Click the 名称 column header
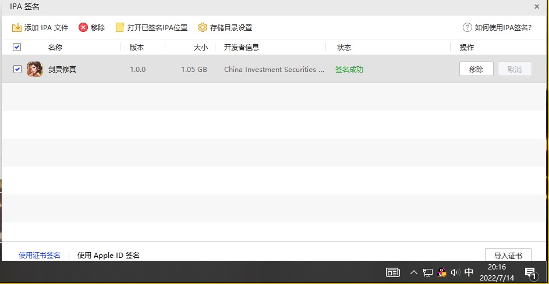Image resolution: width=549 pixels, height=284 pixels. (x=55, y=48)
